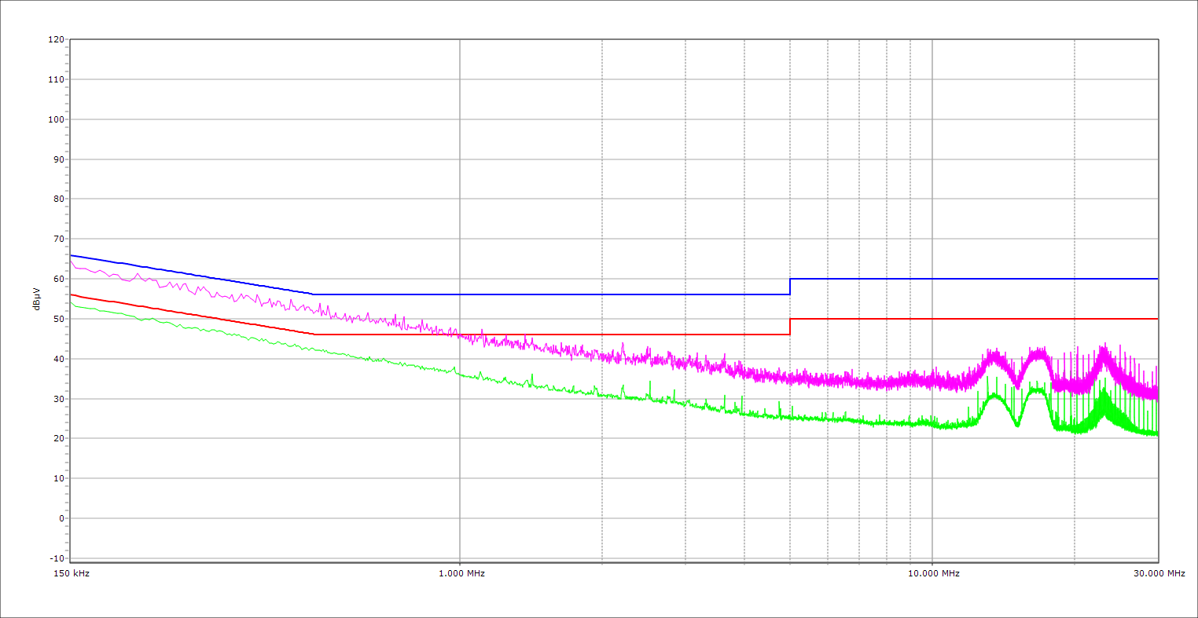Select the red limit line's vertical step
This screenshot has height=618, width=1198.
tap(790, 327)
